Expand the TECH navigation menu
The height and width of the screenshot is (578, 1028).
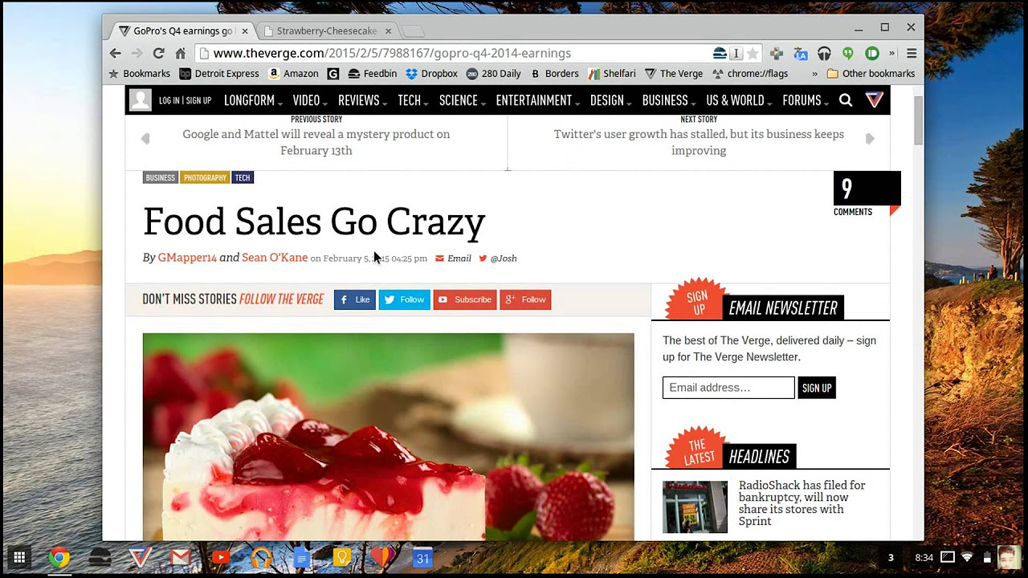click(x=413, y=100)
